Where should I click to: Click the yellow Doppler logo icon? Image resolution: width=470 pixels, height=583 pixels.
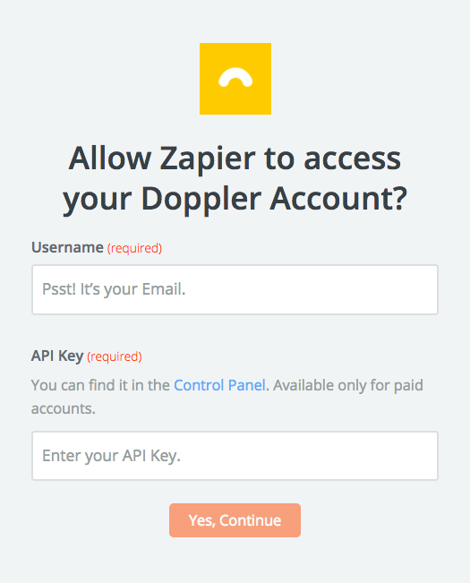tap(235, 79)
